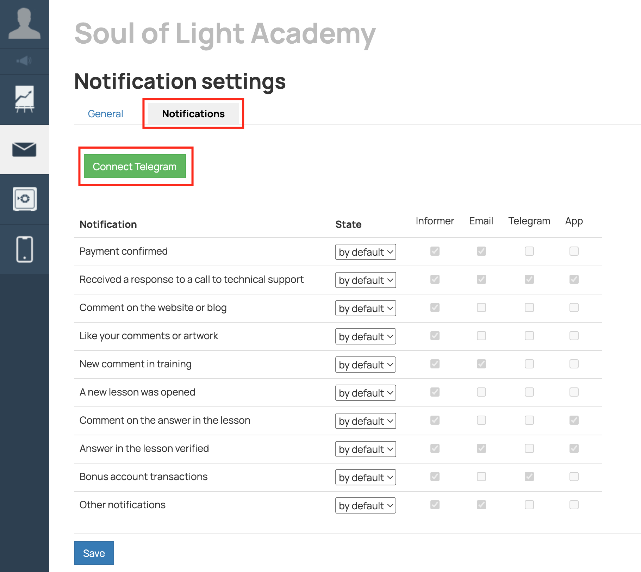Select the Notifications tab
The image size is (641, 572).
click(x=193, y=114)
